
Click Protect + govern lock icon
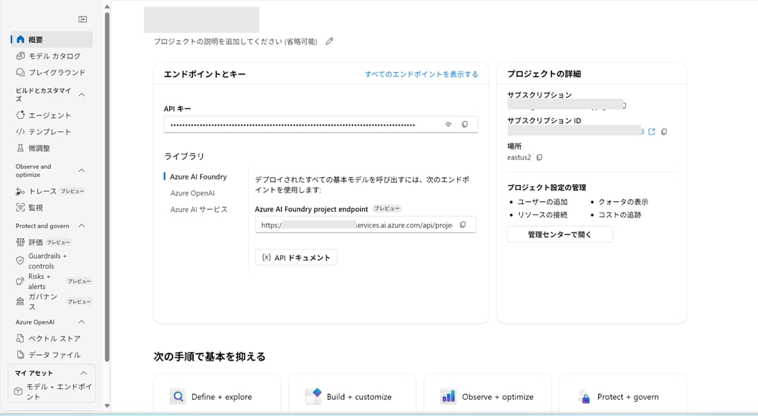click(584, 396)
